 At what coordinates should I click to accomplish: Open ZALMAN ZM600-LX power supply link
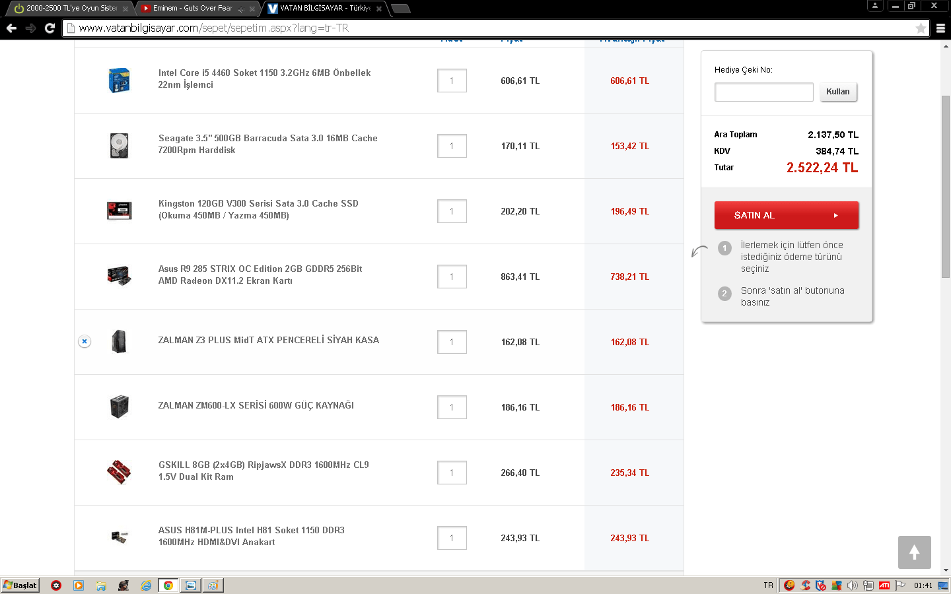256,405
